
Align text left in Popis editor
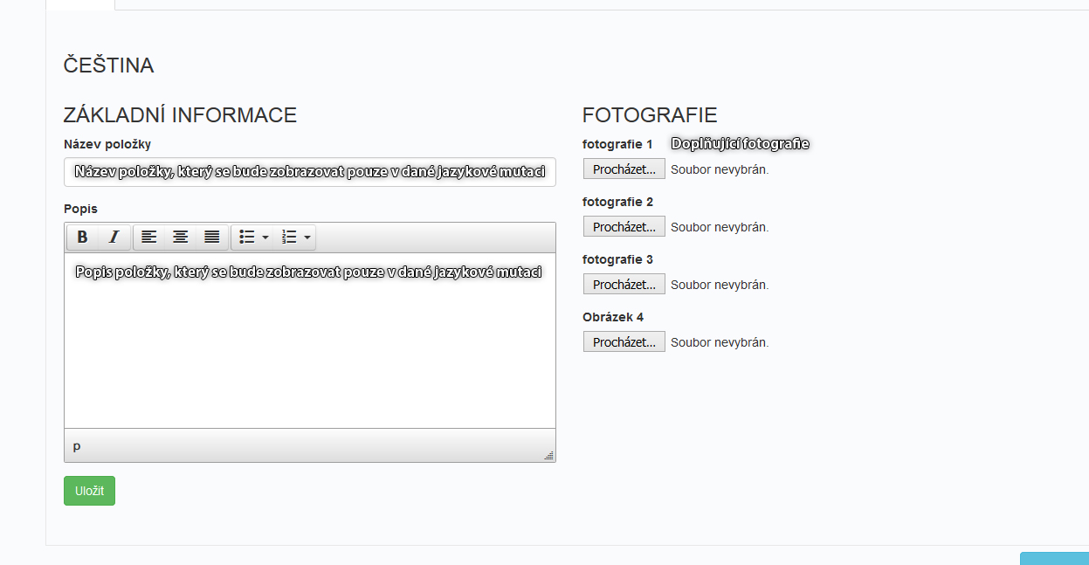[149, 238]
